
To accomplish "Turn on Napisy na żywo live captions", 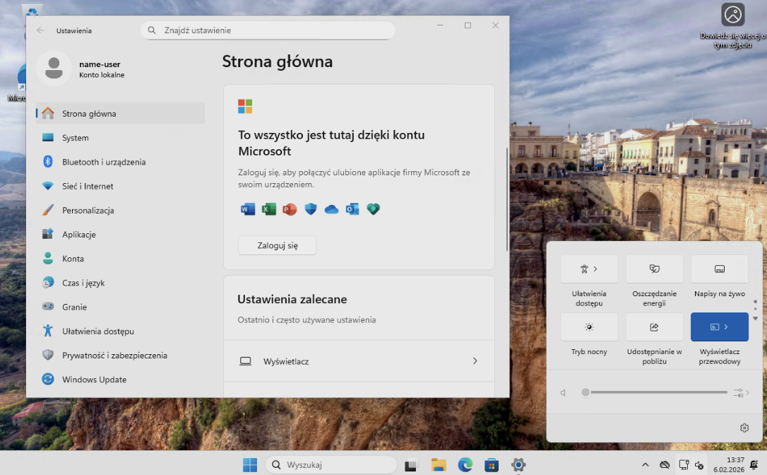I will tap(719, 269).
